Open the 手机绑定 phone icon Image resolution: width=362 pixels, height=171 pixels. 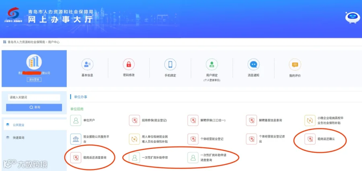(x=171, y=64)
